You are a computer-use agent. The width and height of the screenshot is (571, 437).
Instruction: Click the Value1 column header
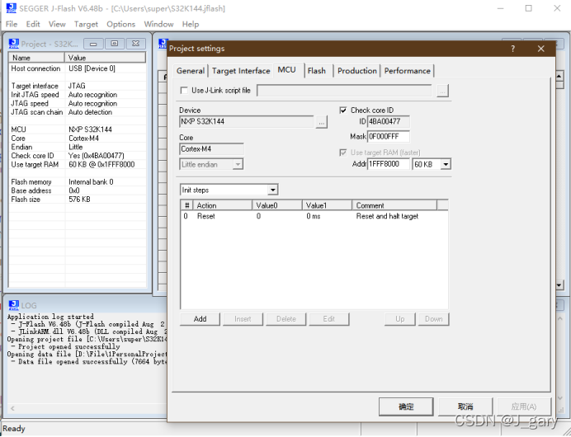point(327,205)
